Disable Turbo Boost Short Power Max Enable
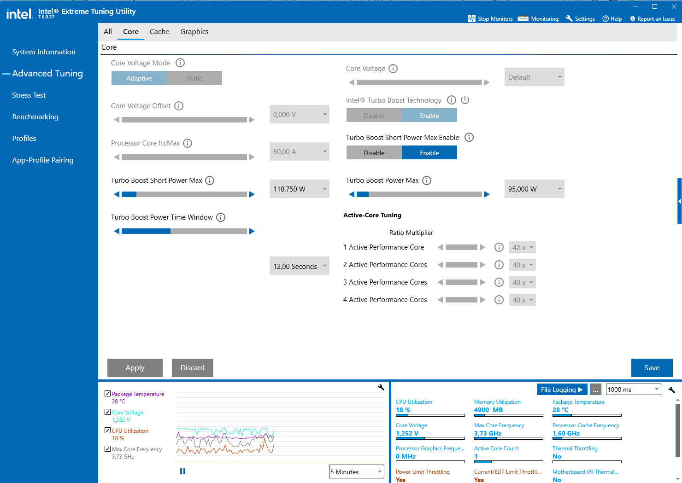 [x=374, y=153]
